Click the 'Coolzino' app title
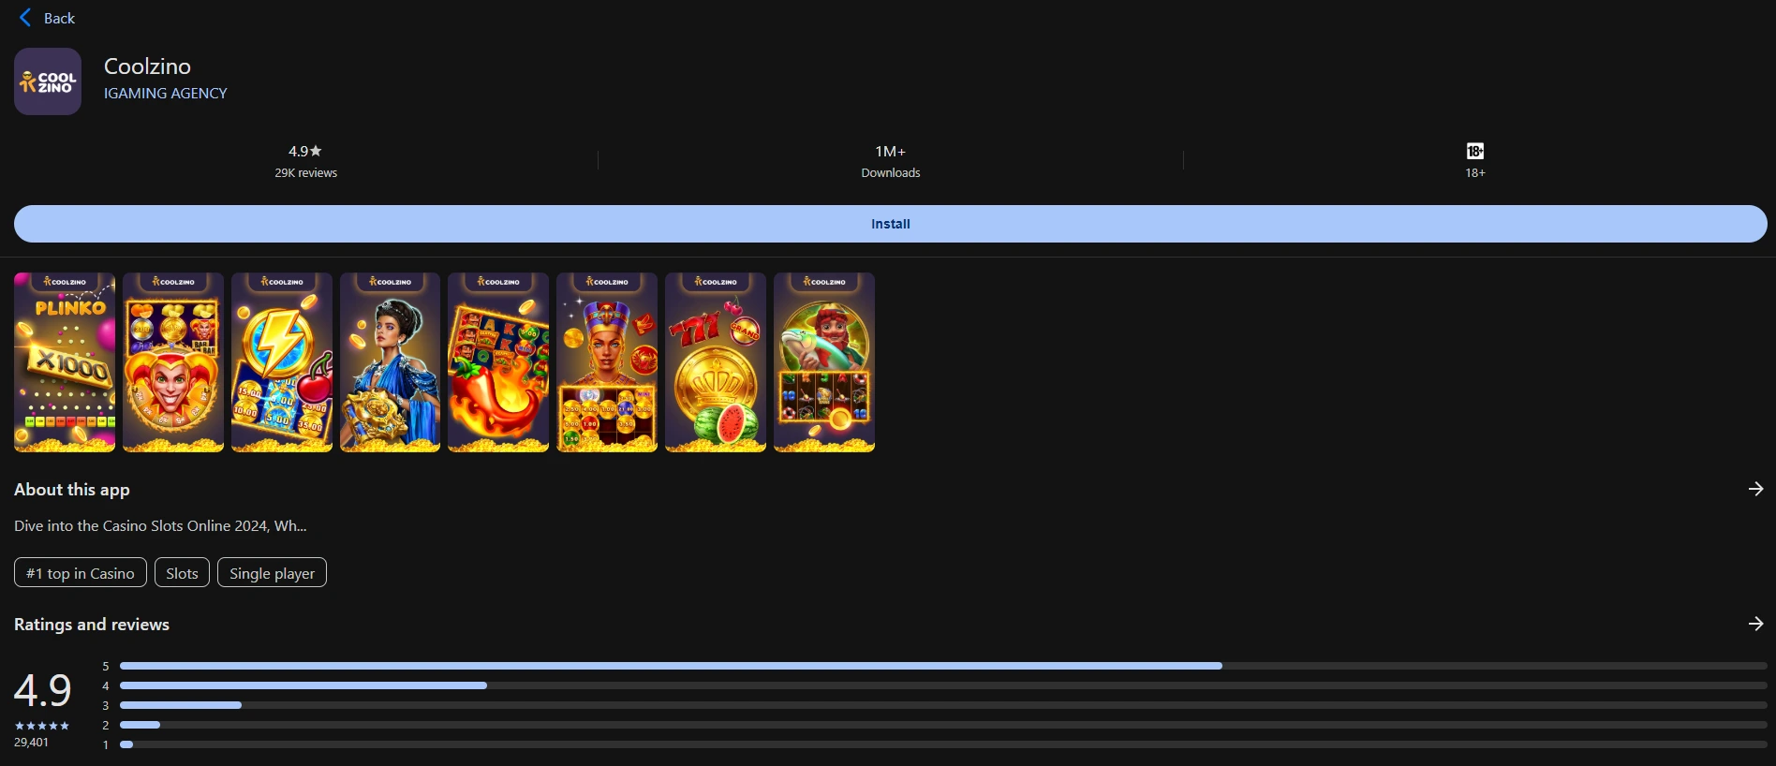This screenshot has width=1776, height=766. [x=147, y=66]
